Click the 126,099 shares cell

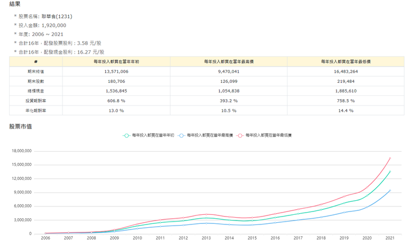pyautogui.click(x=228, y=81)
